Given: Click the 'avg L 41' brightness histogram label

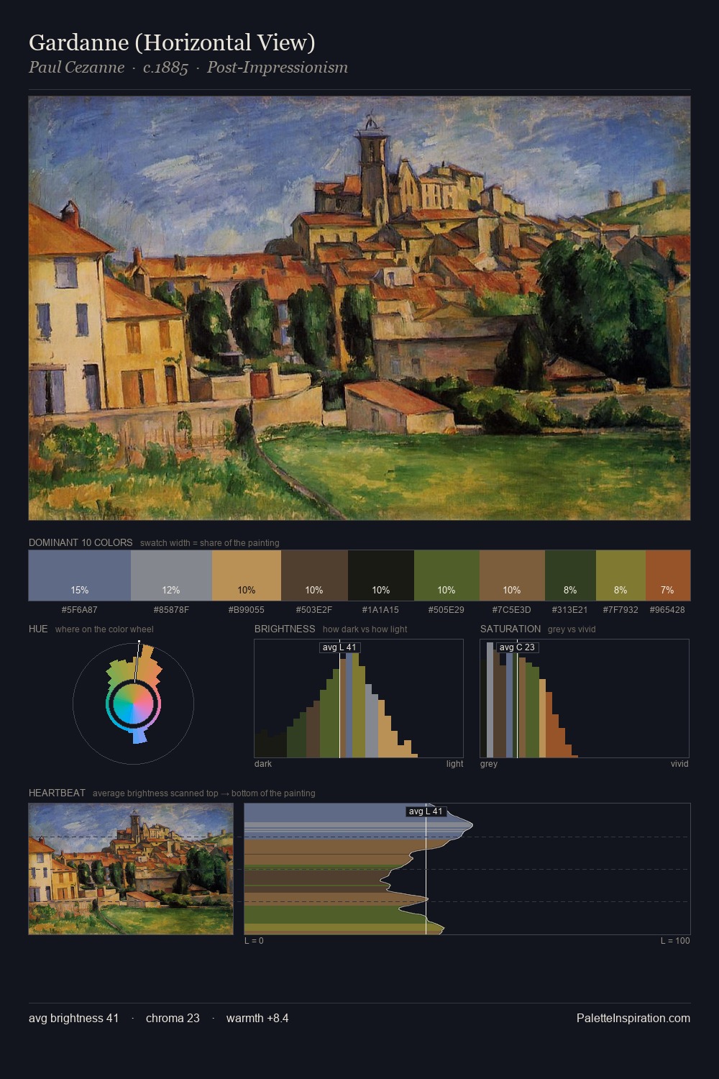Looking at the screenshot, I should point(339,647).
